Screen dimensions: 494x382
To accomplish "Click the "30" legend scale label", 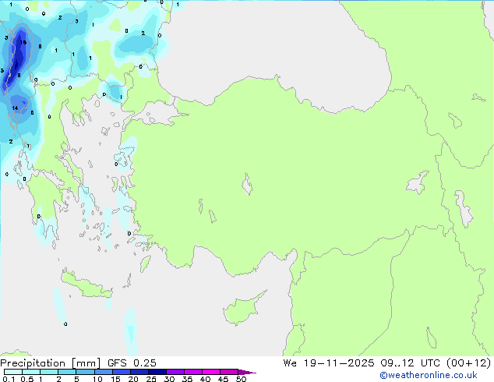I will pyautogui.click(x=169, y=379).
